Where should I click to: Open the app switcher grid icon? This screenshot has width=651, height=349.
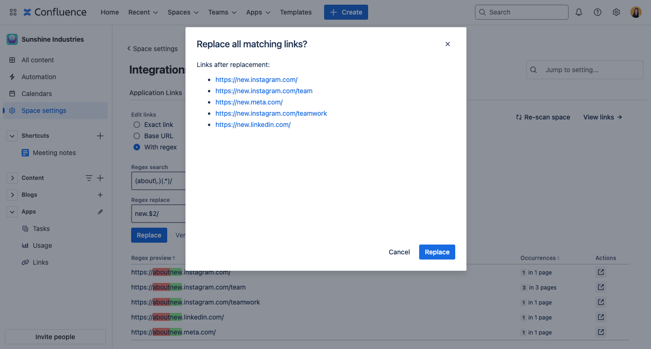tap(13, 12)
